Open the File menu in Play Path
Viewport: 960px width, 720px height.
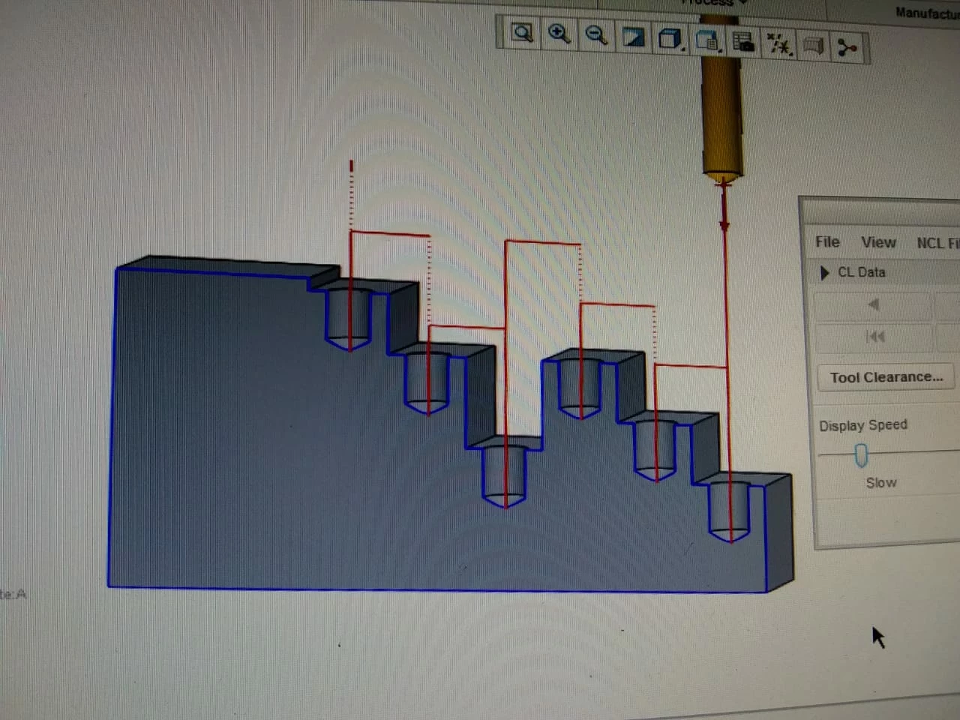click(x=827, y=241)
